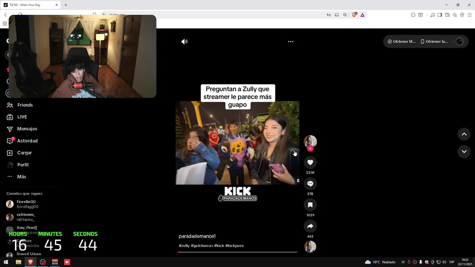Open Brave Shields lion icon

(x=354, y=15)
